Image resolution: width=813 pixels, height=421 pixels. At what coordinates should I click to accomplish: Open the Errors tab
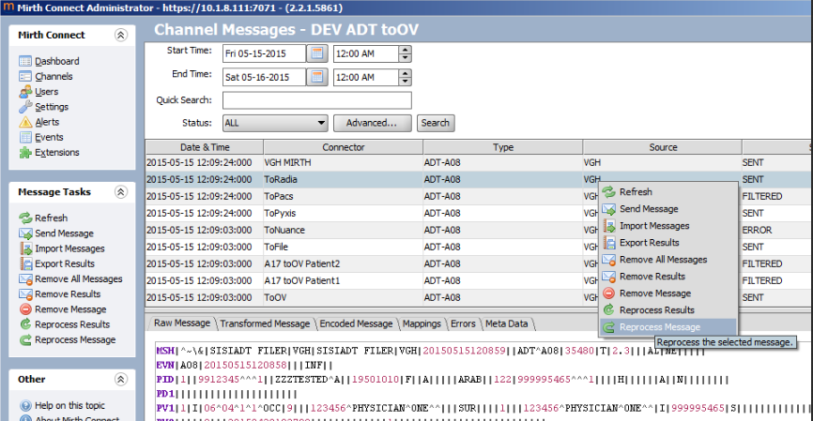[x=463, y=323]
